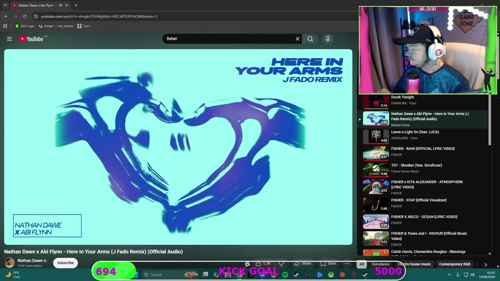Open the Cart bookmark

84,26
